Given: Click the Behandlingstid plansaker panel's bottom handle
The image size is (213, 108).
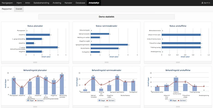Looking at the screenshot, I should [x=35, y=107].
